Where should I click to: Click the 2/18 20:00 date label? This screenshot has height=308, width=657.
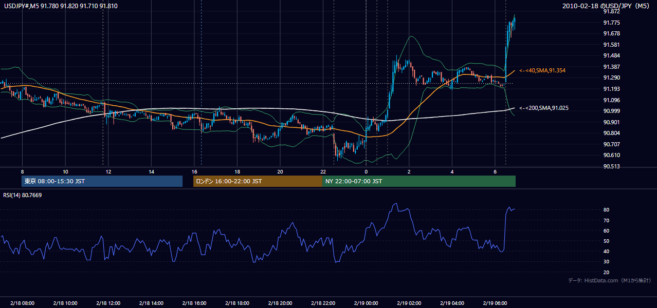tap(280, 303)
